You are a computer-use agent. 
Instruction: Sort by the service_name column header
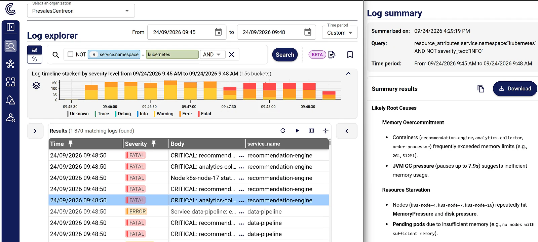tap(264, 144)
